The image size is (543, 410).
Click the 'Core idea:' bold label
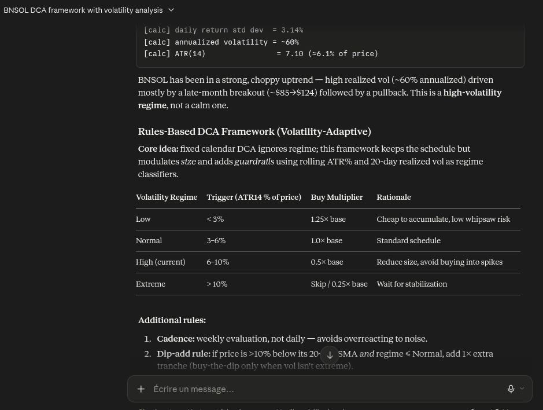tap(158, 149)
